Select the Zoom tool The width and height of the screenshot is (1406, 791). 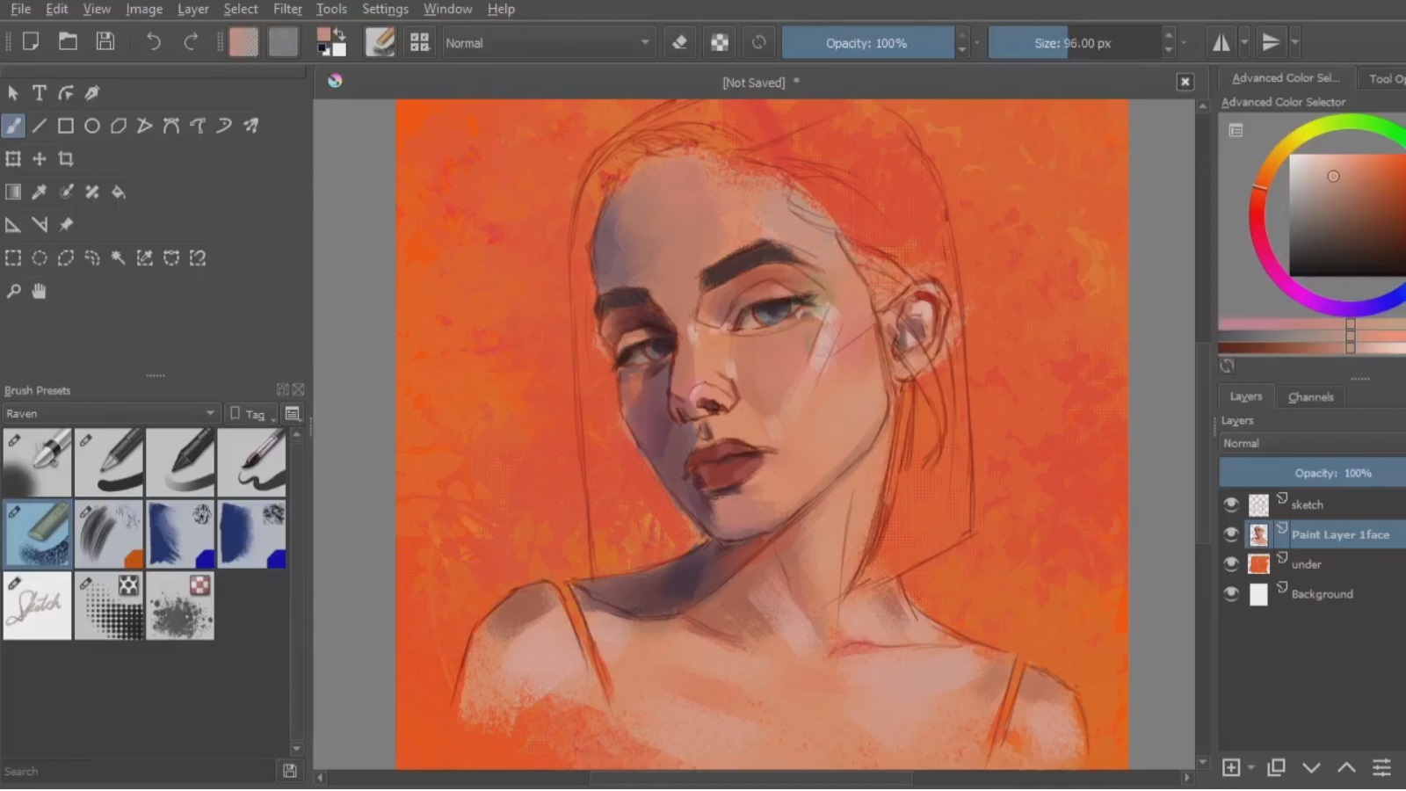[x=13, y=291]
